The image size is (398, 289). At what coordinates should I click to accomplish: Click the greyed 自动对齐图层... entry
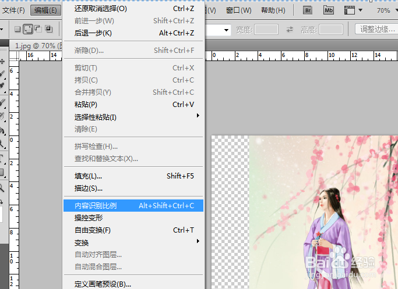pyautogui.click(x=133, y=254)
